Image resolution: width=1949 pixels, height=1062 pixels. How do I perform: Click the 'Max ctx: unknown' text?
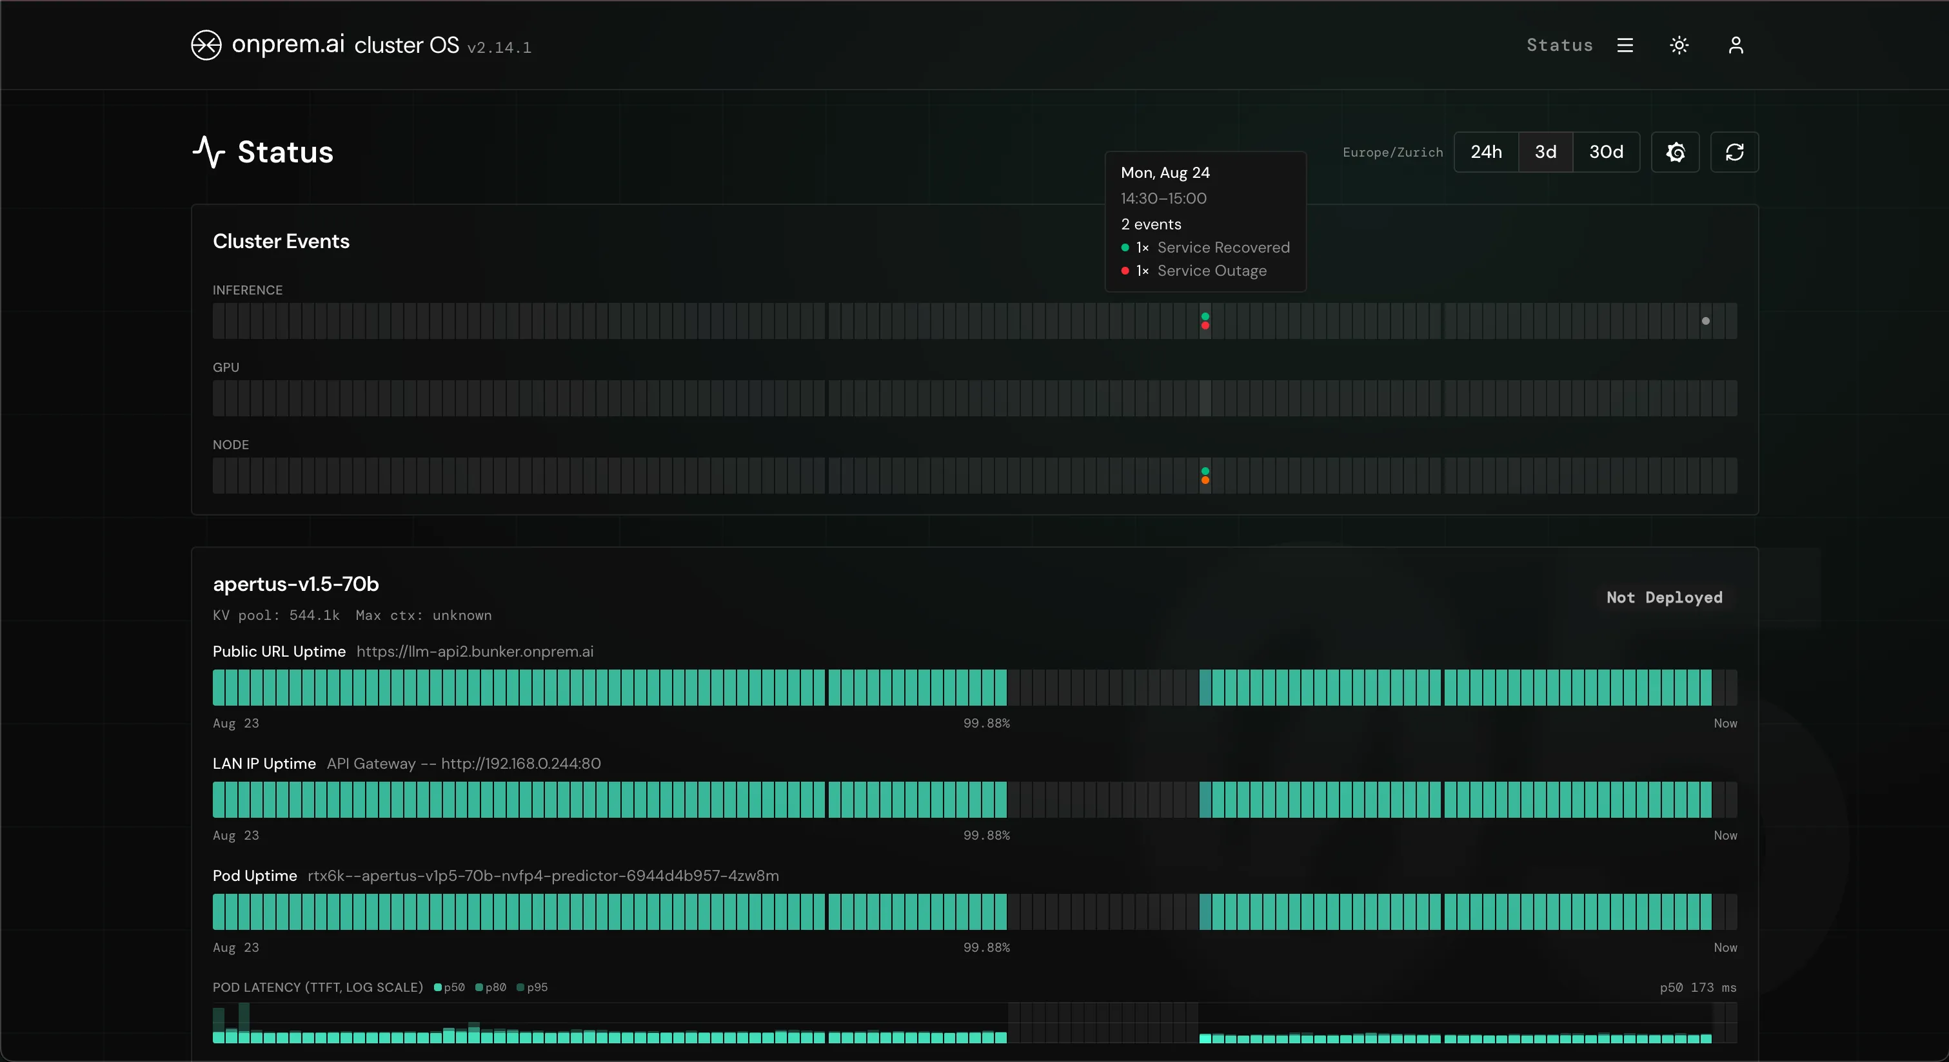(424, 615)
